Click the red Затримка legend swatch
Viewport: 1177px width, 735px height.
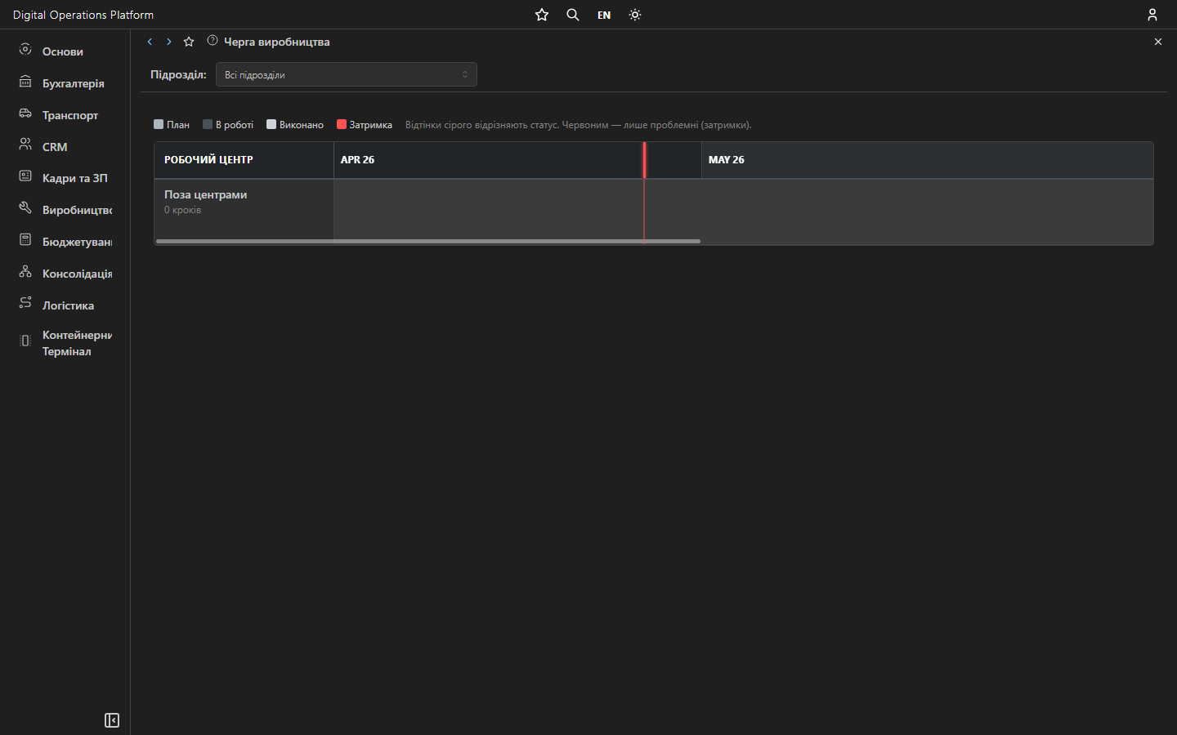click(x=342, y=124)
